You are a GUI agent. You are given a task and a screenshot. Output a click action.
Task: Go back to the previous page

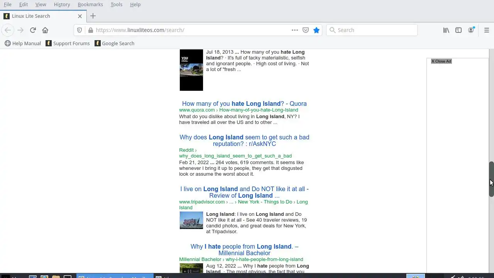(x=8, y=30)
